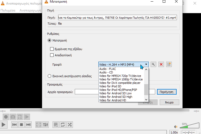The height and width of the screenshot is (134, 201).
Task: Toggle shuffle random playback
Action: pyautogui.click(x=70, y=125)
